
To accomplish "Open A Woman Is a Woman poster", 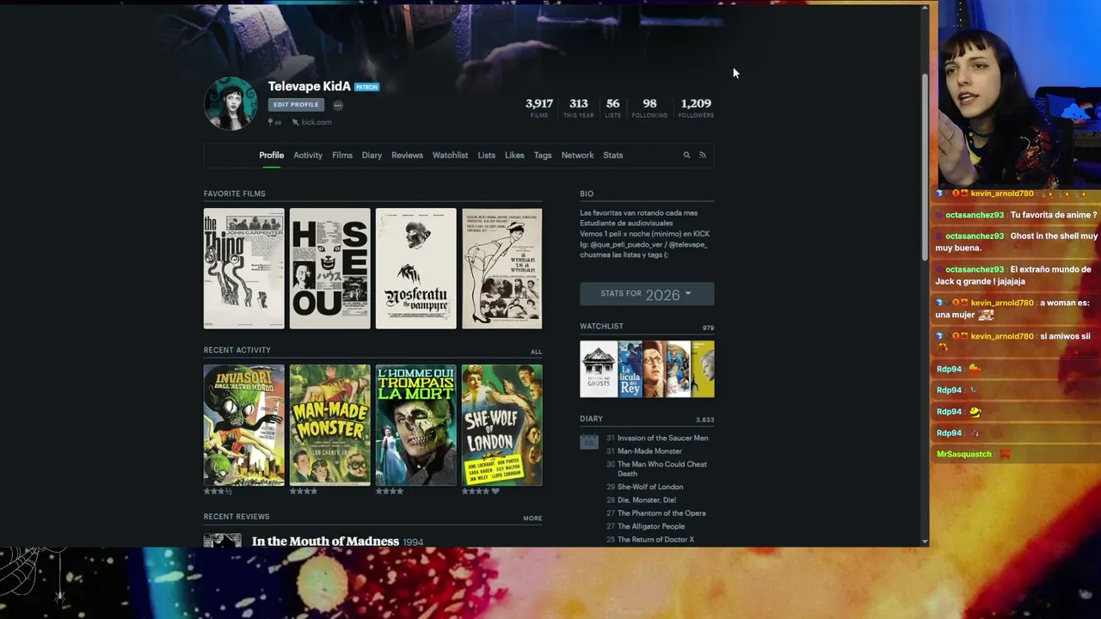I will [x=502, y=268].
